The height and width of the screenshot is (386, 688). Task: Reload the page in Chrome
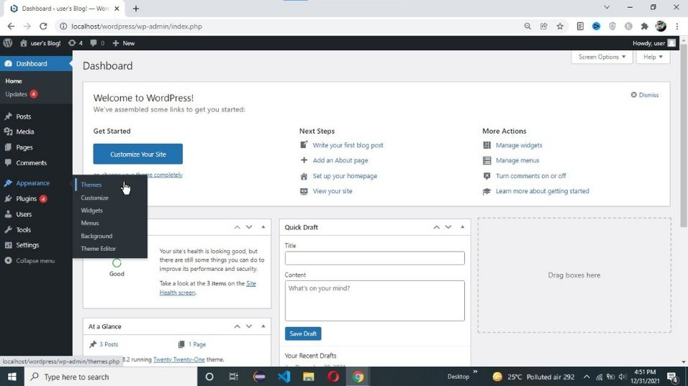[x=43, y=27]
